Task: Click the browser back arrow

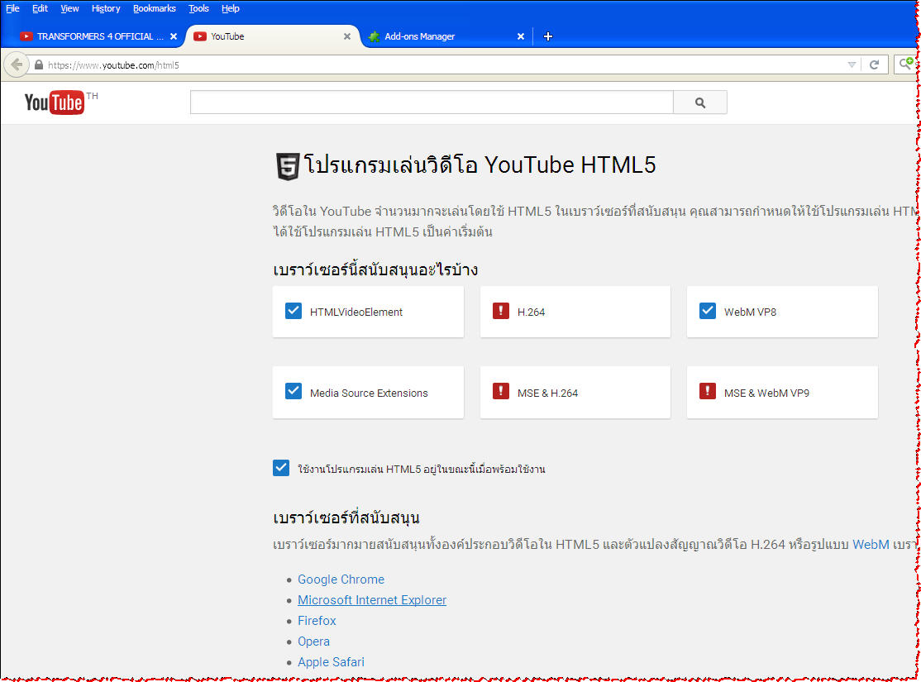Action: point(17,64)
